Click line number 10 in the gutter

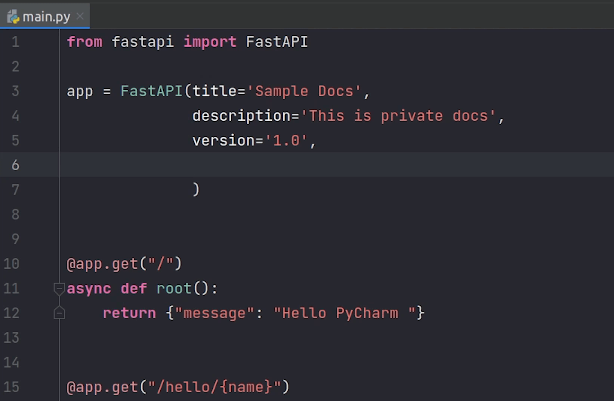[12, 264]
